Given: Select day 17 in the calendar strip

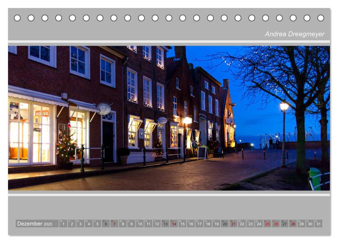Looking at the screenshot, I should click(x=199, y=223).
